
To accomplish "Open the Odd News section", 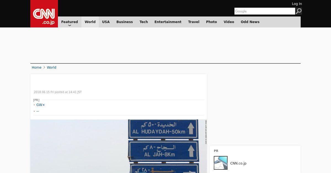I will (x=250, y=22).
